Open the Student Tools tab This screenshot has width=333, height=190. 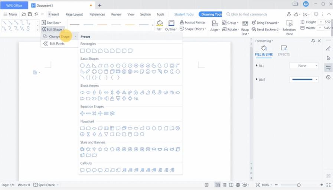click(x=184, y=14)
